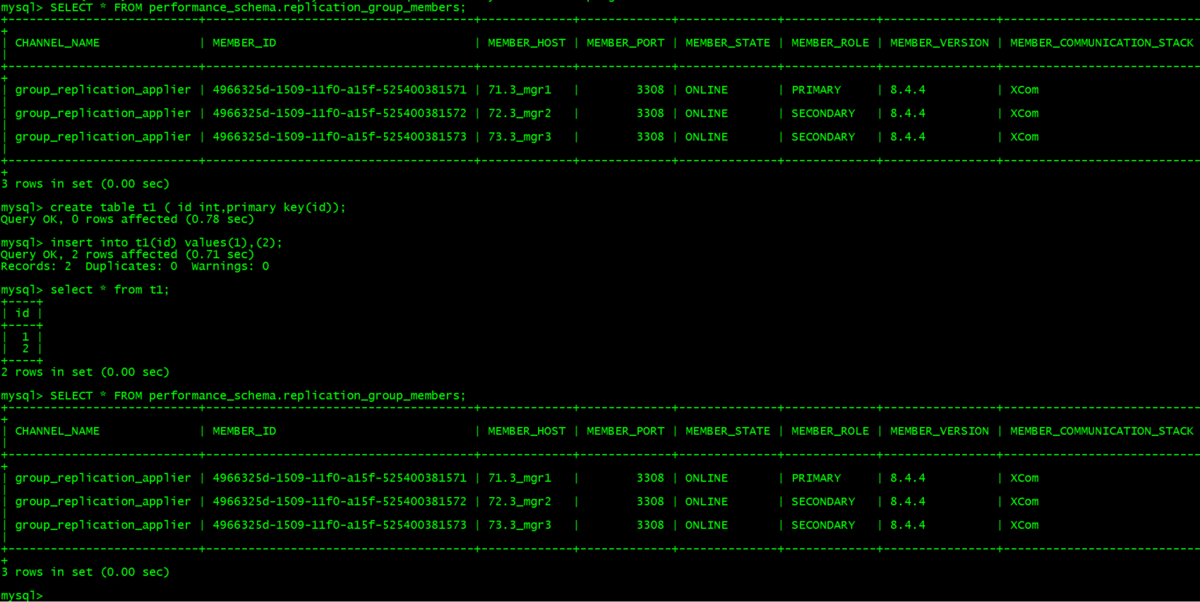Click host 72.3_mgr2 in the upper table
Viewport: 1200px width, 602px height.
[x=520, y=114]
